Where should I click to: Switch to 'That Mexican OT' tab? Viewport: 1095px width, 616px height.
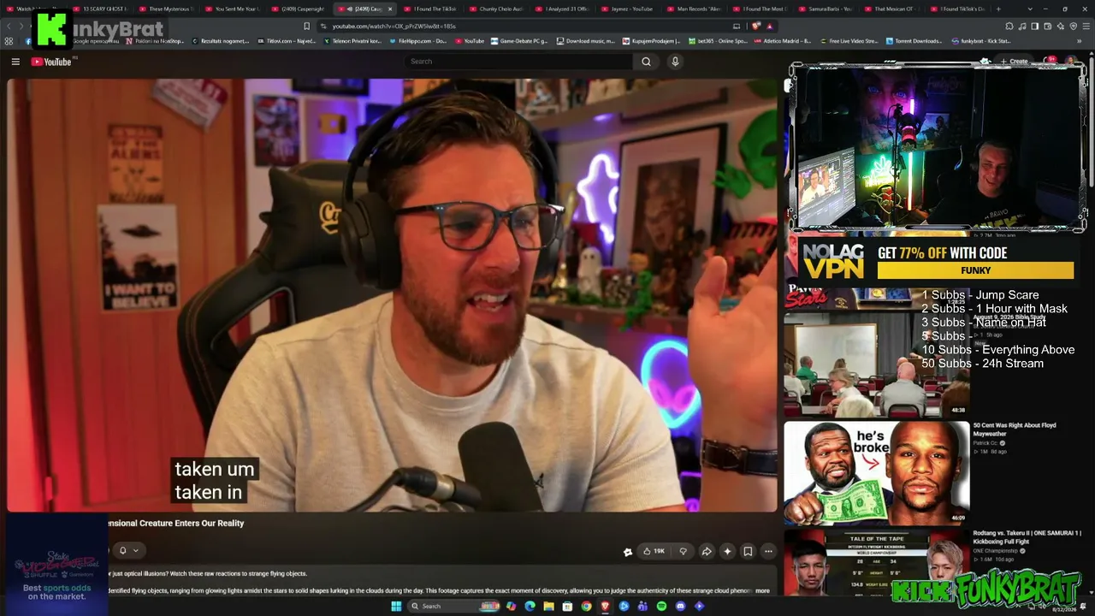pos(893,9)
